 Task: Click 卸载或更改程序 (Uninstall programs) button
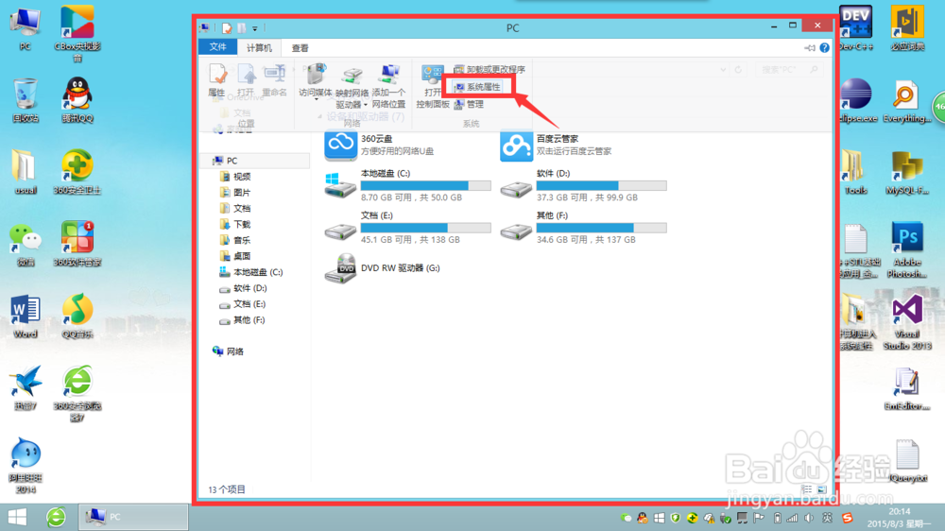click(x=490, y=69)
